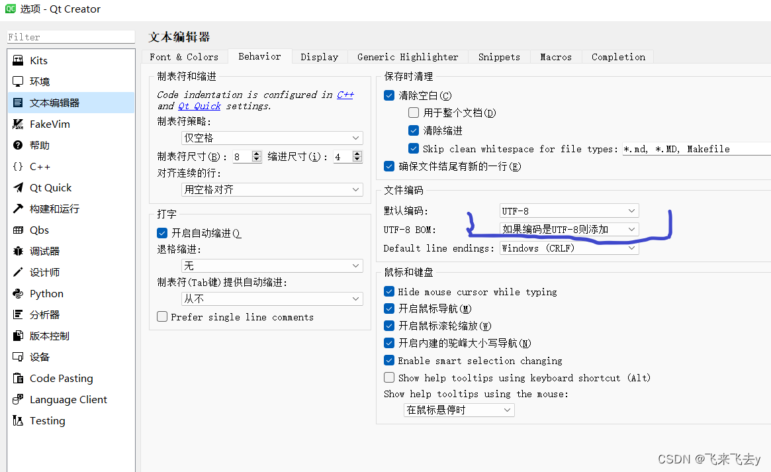Switch to the Snippets tab
Screen dimensions: 771x472
[499, 57]
